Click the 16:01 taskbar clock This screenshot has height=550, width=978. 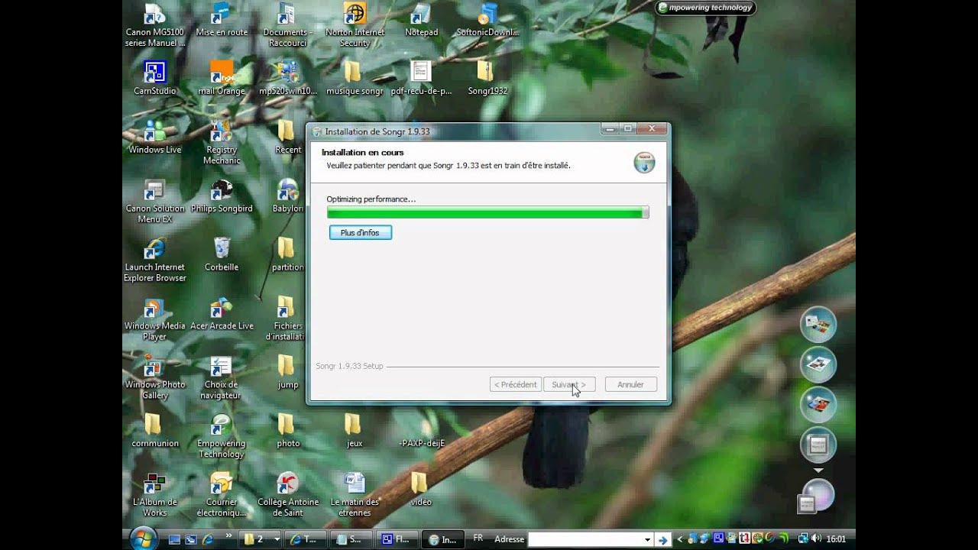836,539
